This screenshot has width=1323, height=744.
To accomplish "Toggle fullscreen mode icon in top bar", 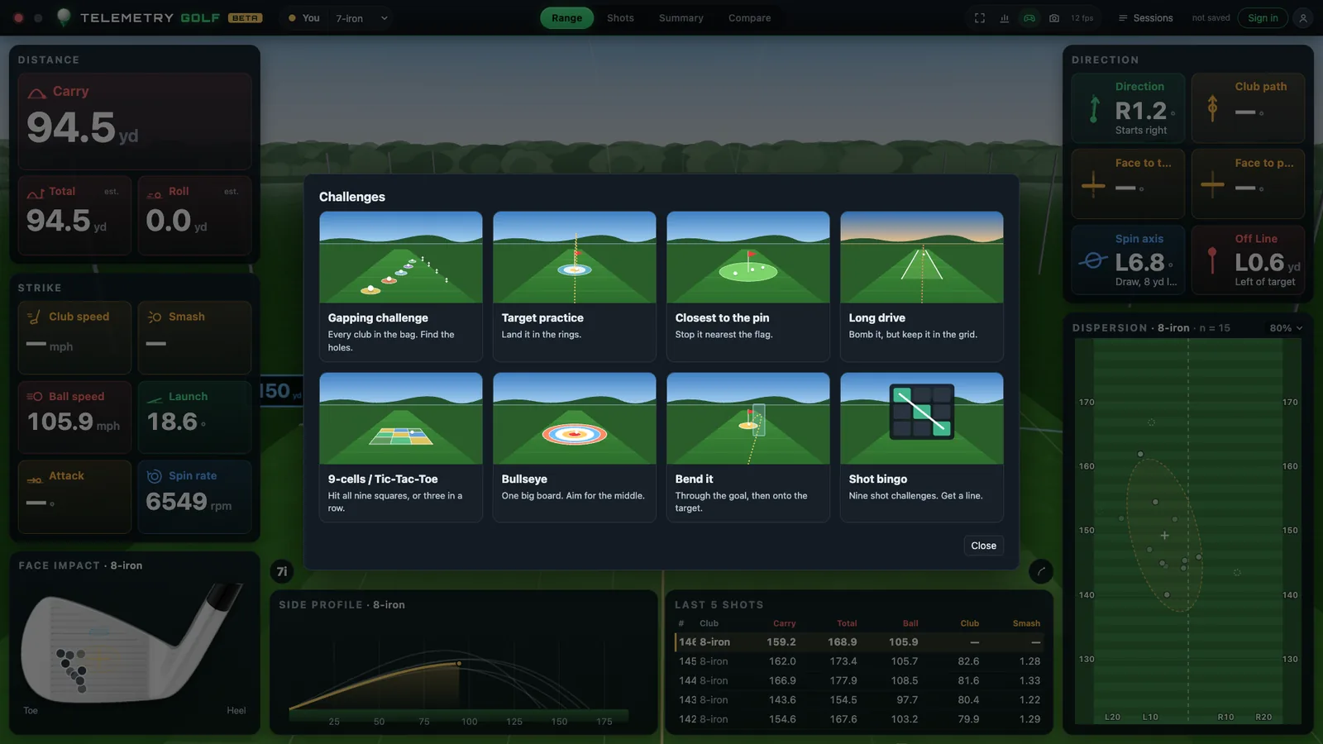I will point(980,18).
